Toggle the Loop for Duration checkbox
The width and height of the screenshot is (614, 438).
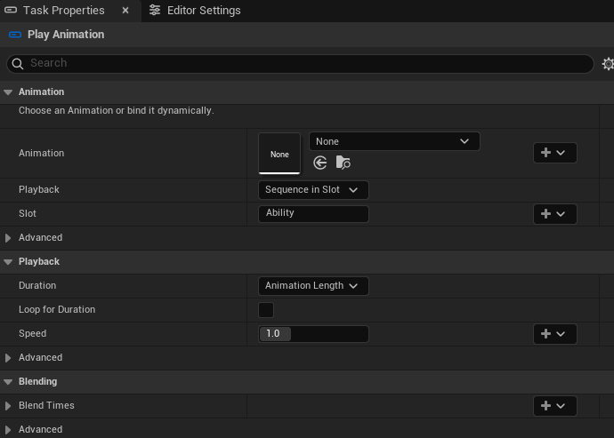266,310
